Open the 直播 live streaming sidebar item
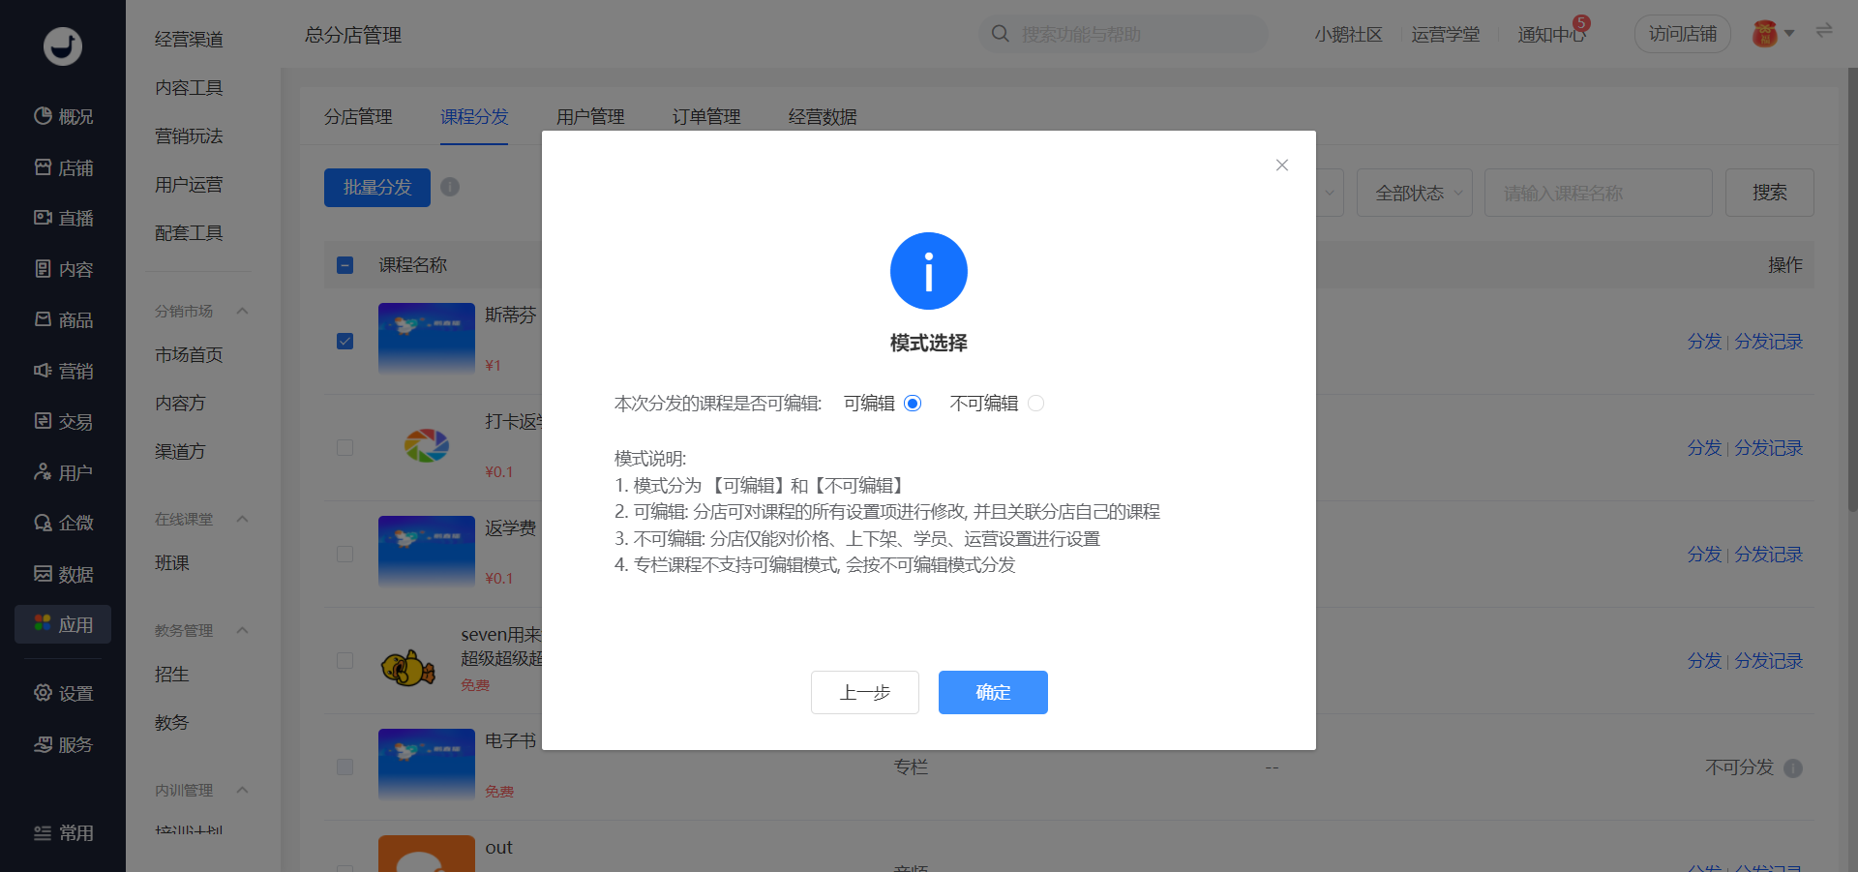This screenshot has width=1858, height=872. coord(63,218)
